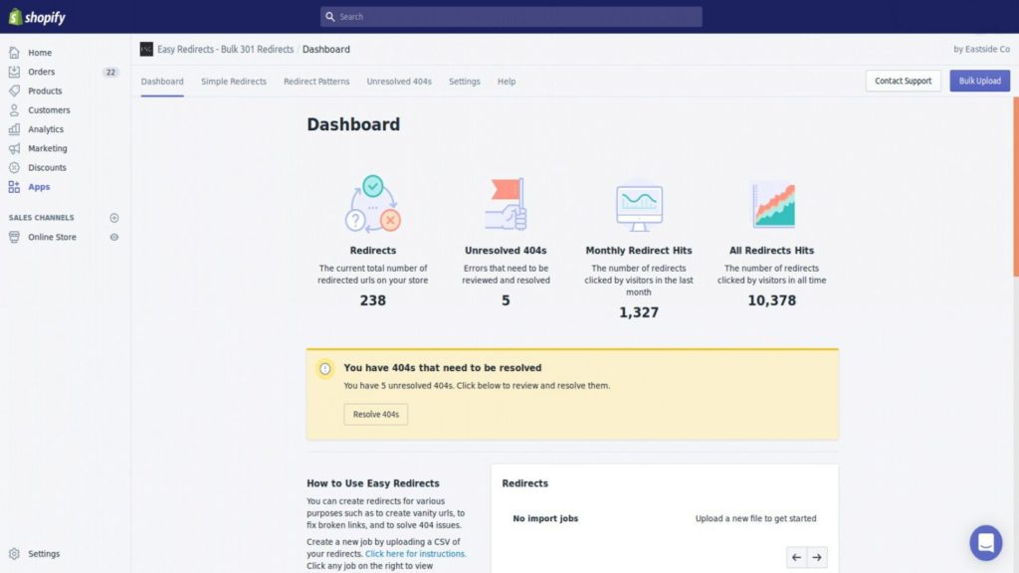This screenshot has height=573, width=1019.
Task: Click the Settings gear icon in sidebar
Action: click(x=14, y=553)
